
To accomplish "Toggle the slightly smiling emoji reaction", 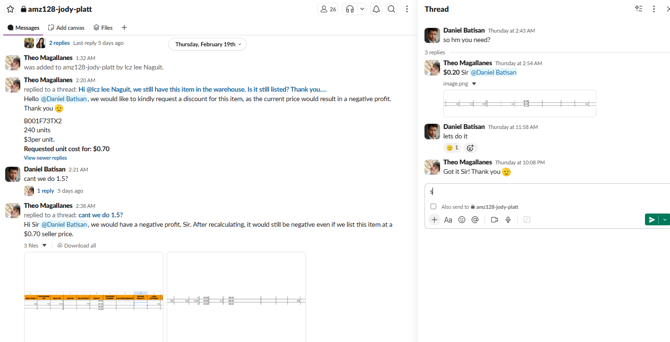I will pos(452,148).
